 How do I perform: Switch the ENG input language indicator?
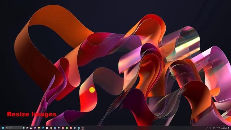point(214,128)
